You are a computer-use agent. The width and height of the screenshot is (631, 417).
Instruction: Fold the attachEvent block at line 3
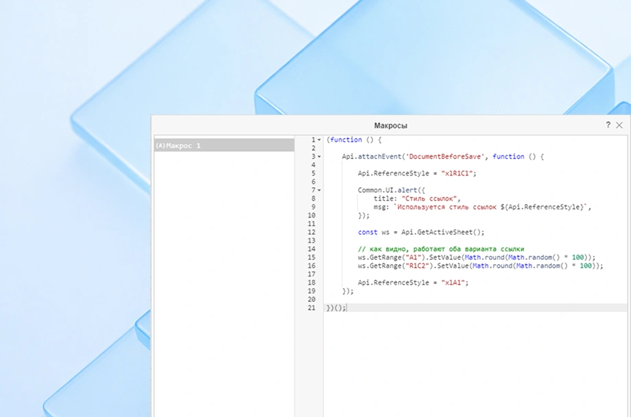(319, 156)
